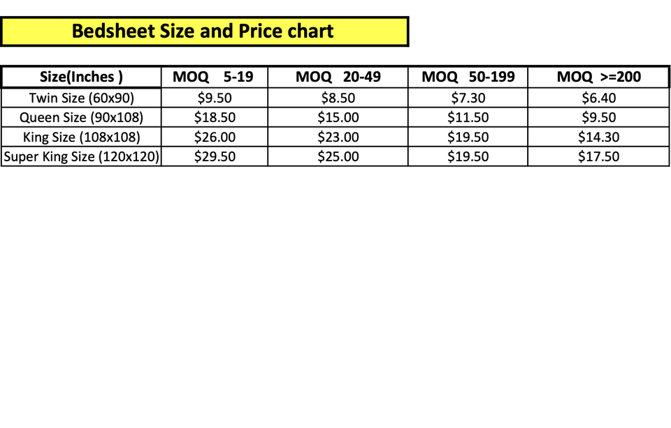Click the Super King Size (120x120) cell

click(x=81, y=156)
